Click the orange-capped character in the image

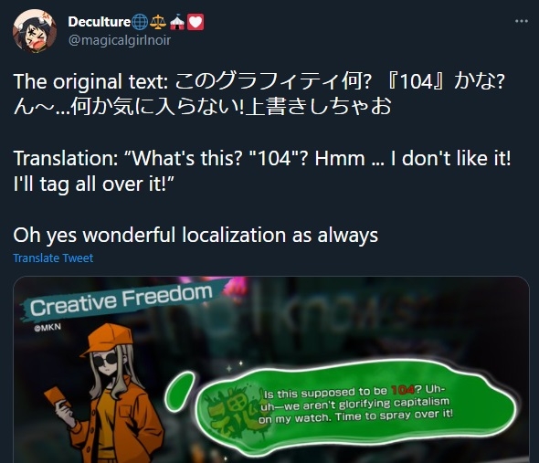click(x=107, y=394)
